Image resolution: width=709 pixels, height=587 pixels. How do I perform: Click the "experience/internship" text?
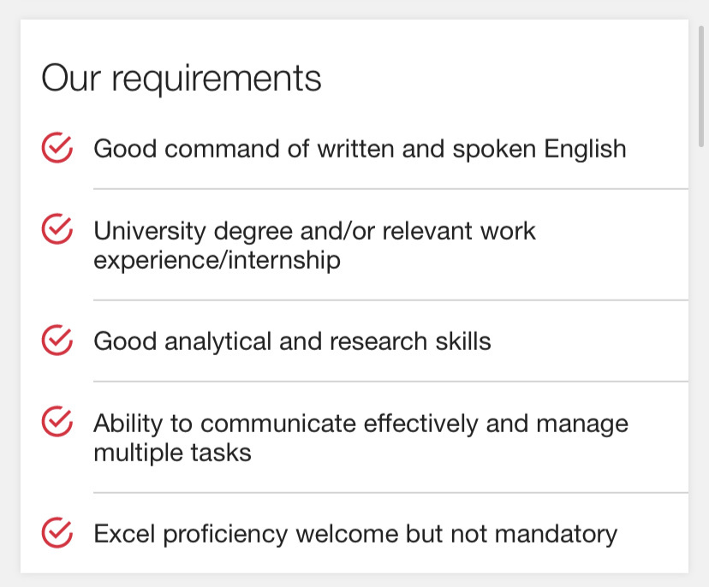[x=217, y=260]
